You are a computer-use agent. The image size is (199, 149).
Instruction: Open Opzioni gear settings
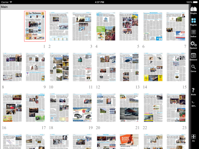193,45
